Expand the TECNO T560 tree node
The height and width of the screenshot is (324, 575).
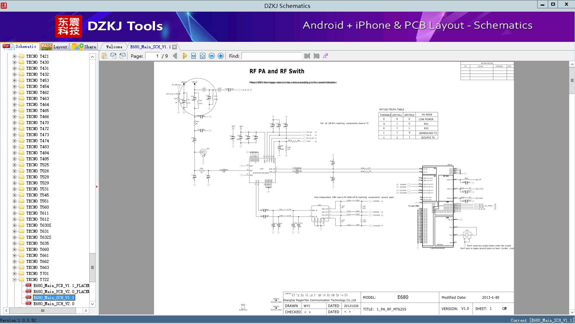[x=15, y=207]
